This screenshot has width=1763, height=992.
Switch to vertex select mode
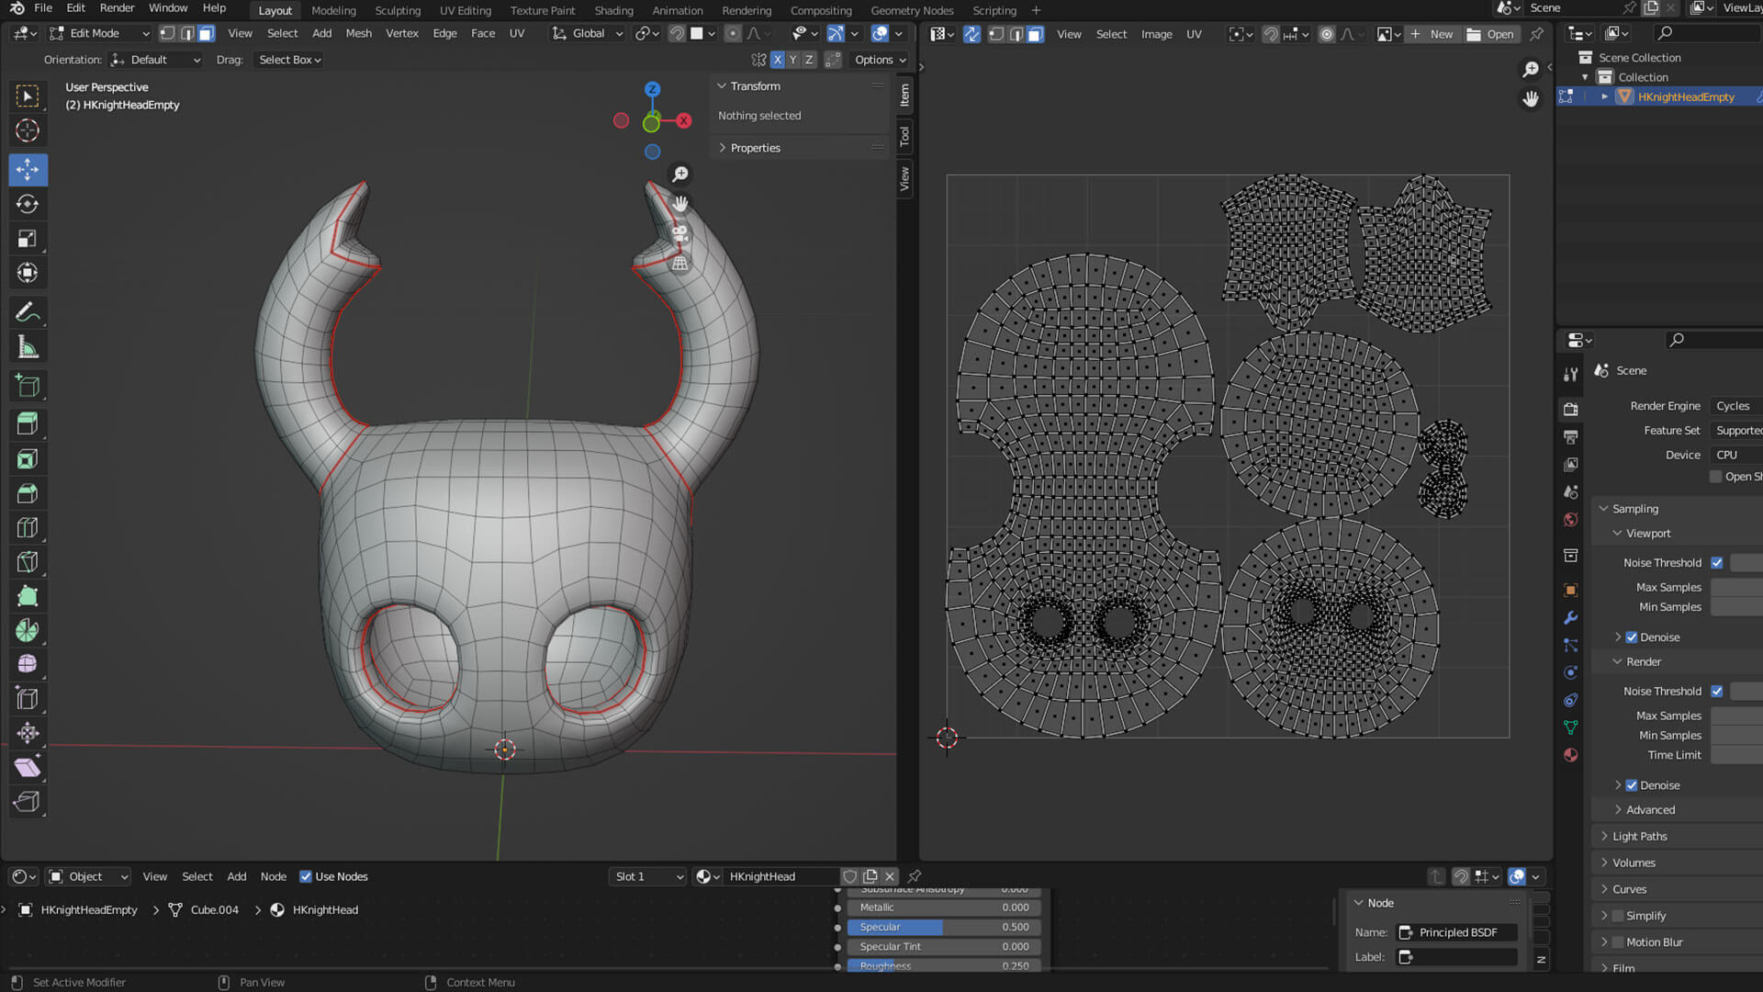click(167, 33)
